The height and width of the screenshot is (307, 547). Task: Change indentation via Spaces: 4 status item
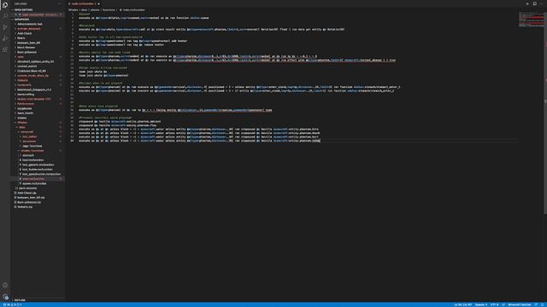pyautogui.click(x=481, y=305)
